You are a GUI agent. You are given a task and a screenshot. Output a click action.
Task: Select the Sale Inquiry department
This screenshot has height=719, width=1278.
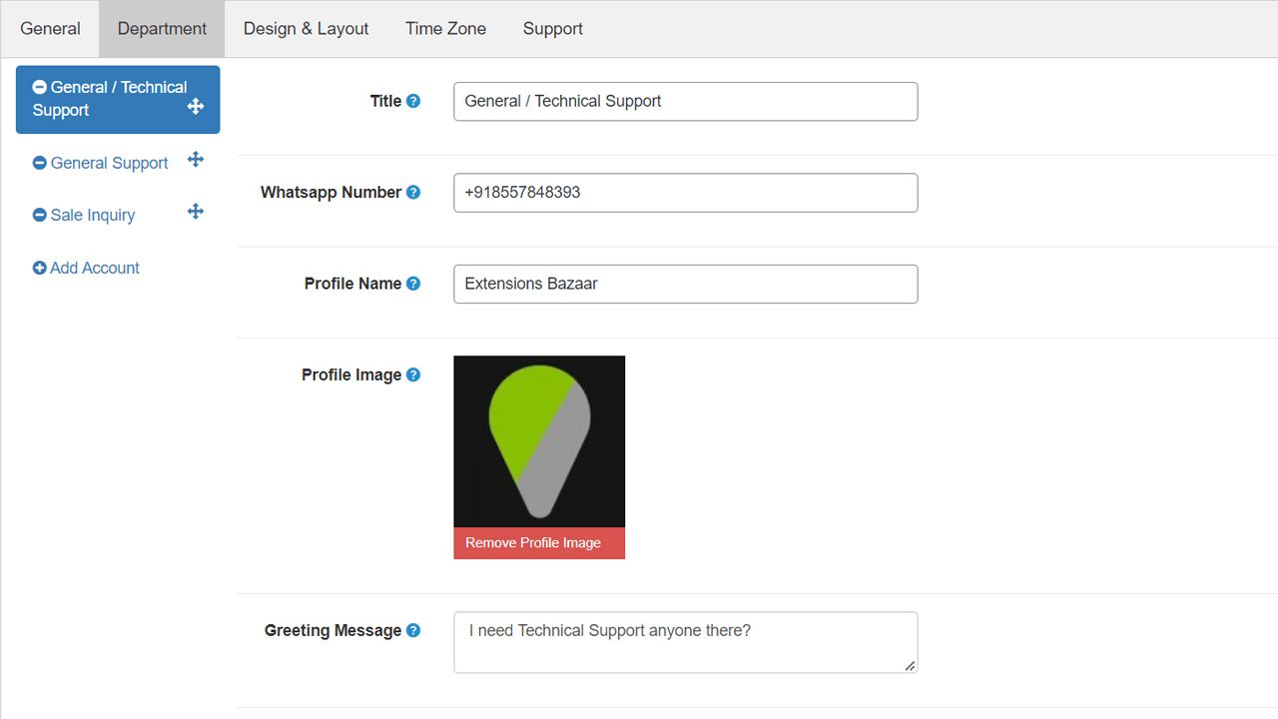[x=93, y=216]
